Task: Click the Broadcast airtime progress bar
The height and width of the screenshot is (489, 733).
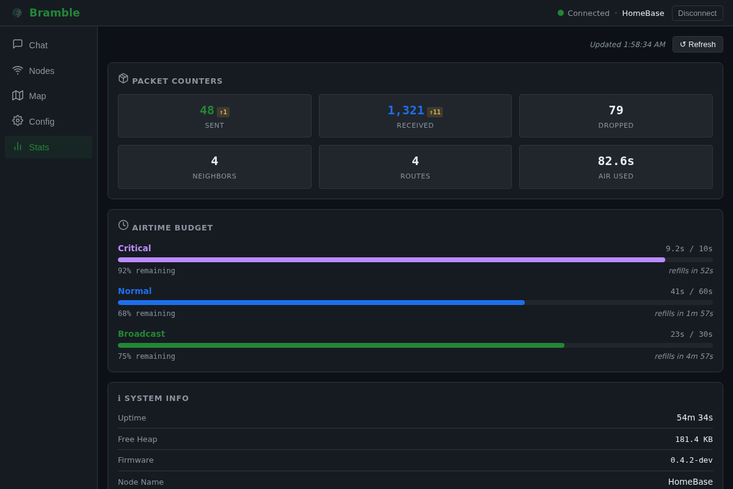Action: (x=415, y=345)
